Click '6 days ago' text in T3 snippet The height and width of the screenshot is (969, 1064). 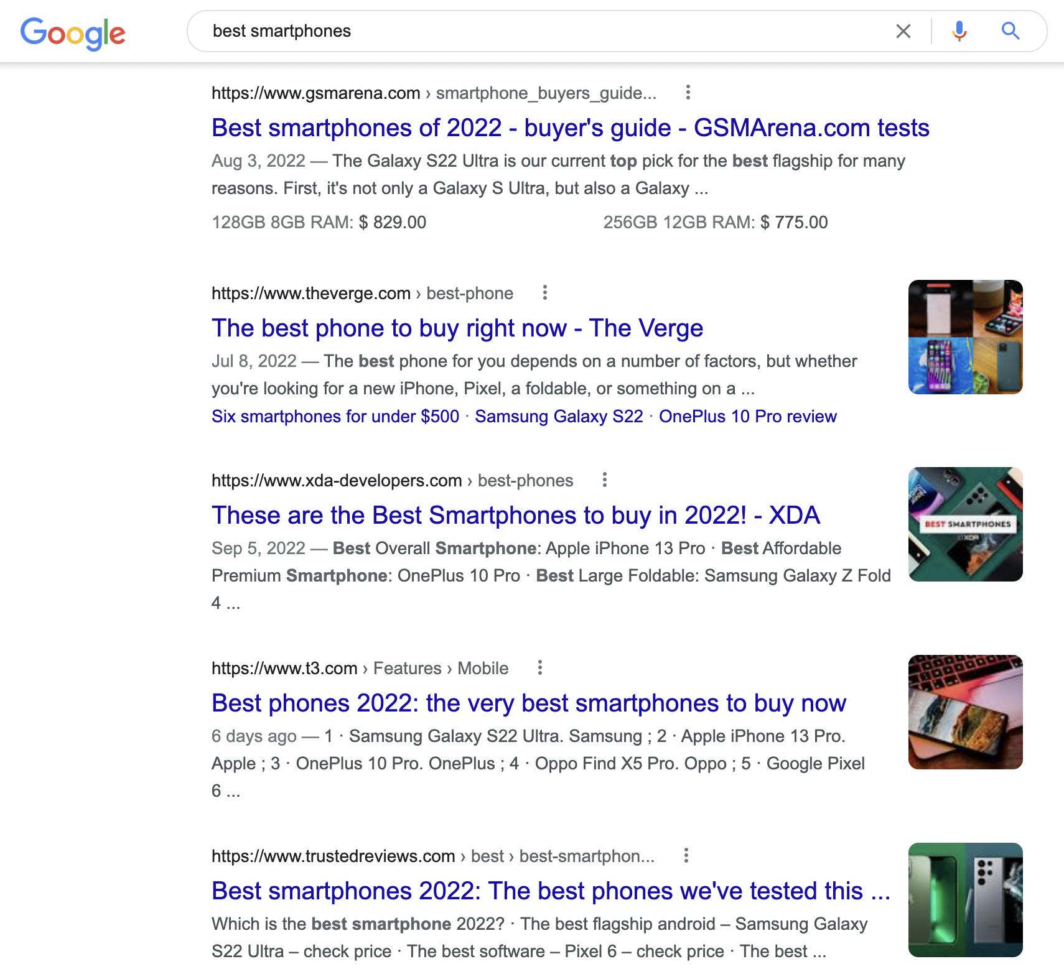coord(254,736)
